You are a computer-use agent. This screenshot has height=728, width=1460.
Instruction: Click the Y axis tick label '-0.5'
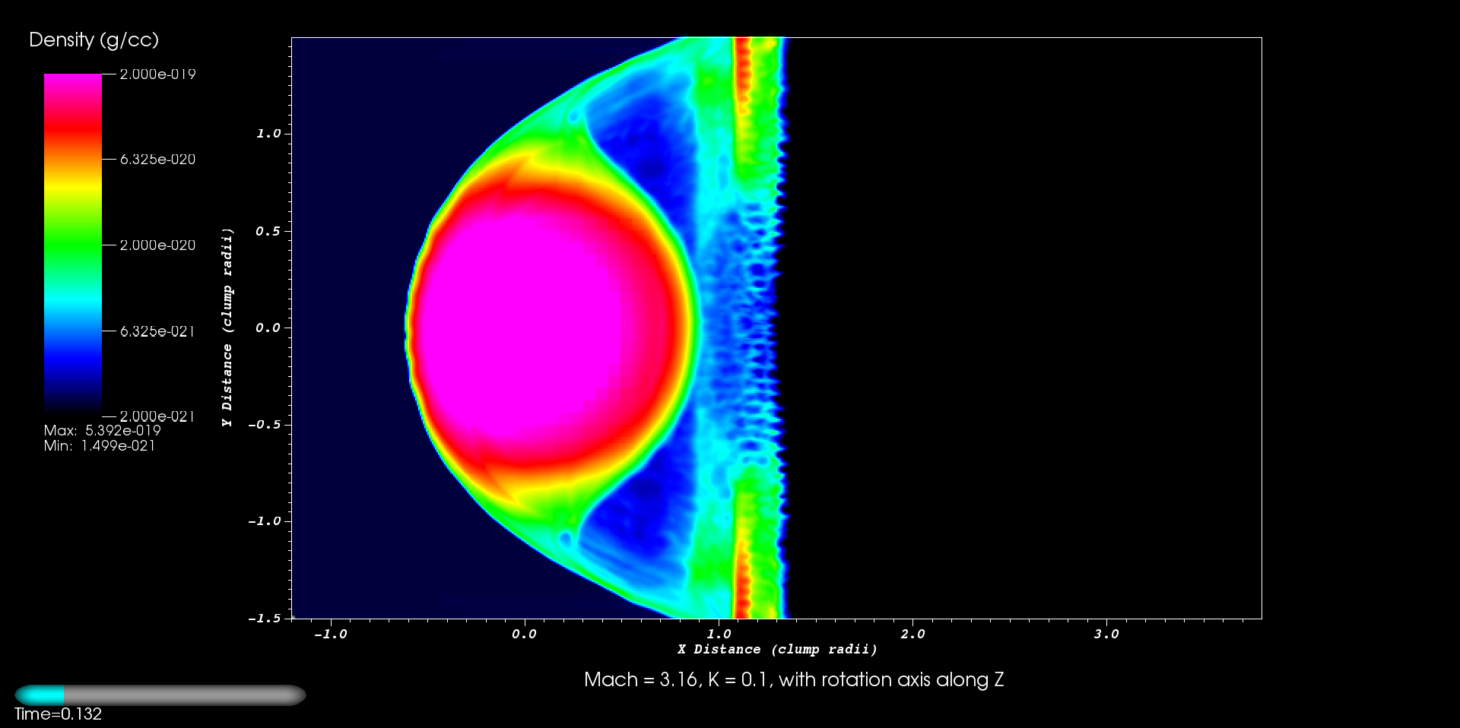[264, 425]
